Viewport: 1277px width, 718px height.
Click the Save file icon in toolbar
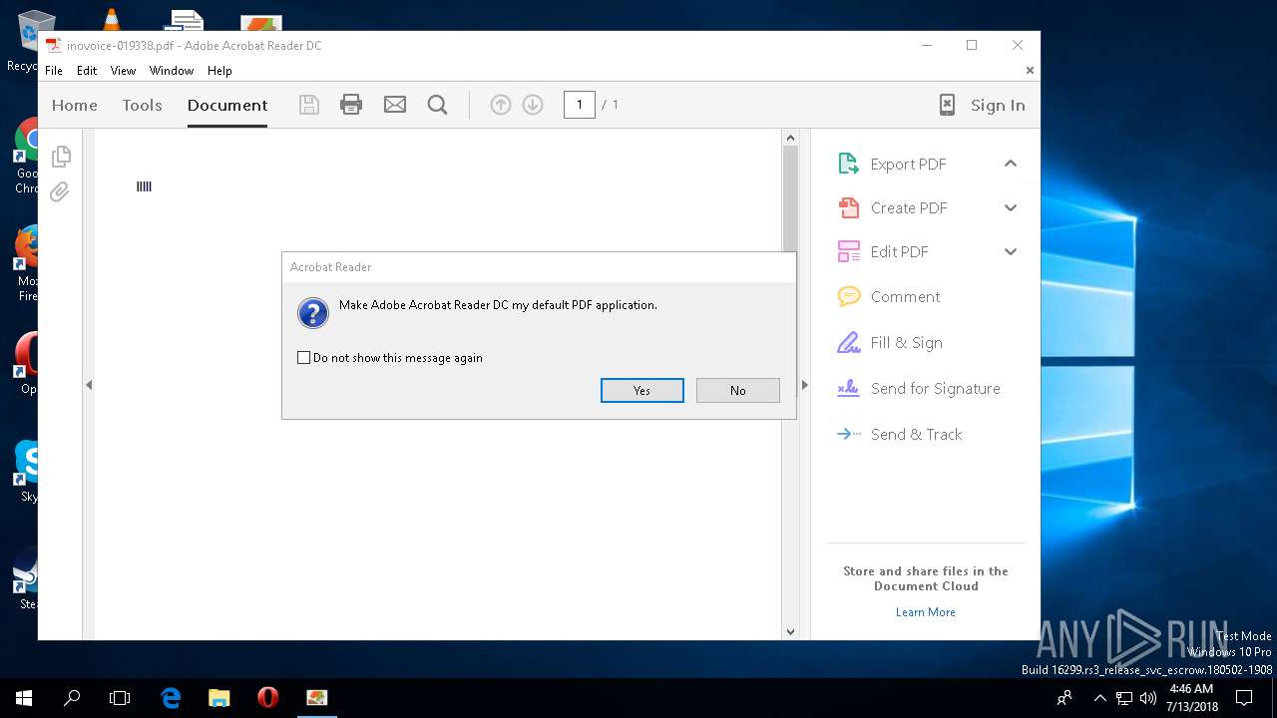(x=309, y=105)
